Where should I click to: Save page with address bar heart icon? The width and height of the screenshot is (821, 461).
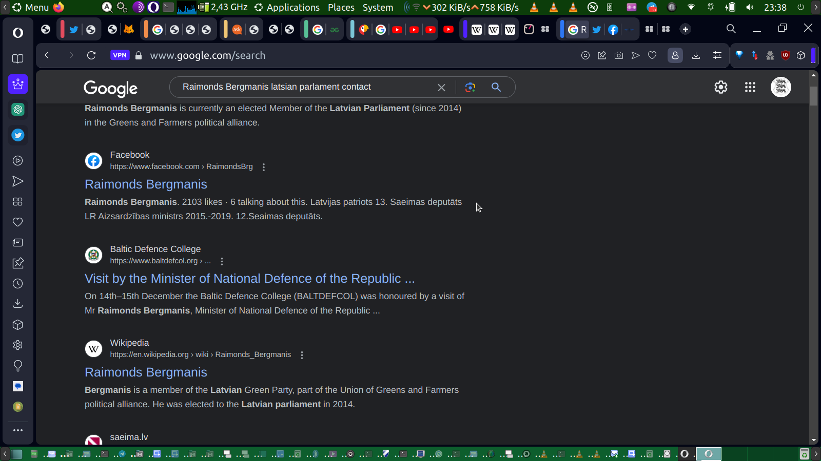[x=652, y=55]
